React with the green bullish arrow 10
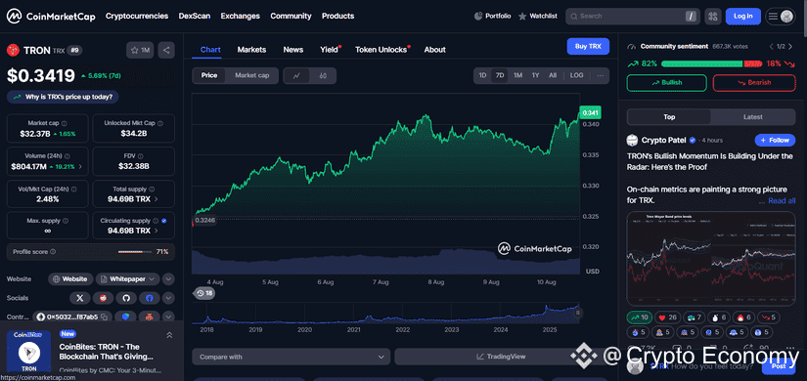The image size is (807, 381). click(638, 317)
